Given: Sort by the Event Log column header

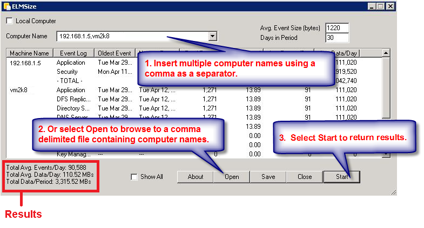Looking at the screenshot, I should [x=73, y=53].
